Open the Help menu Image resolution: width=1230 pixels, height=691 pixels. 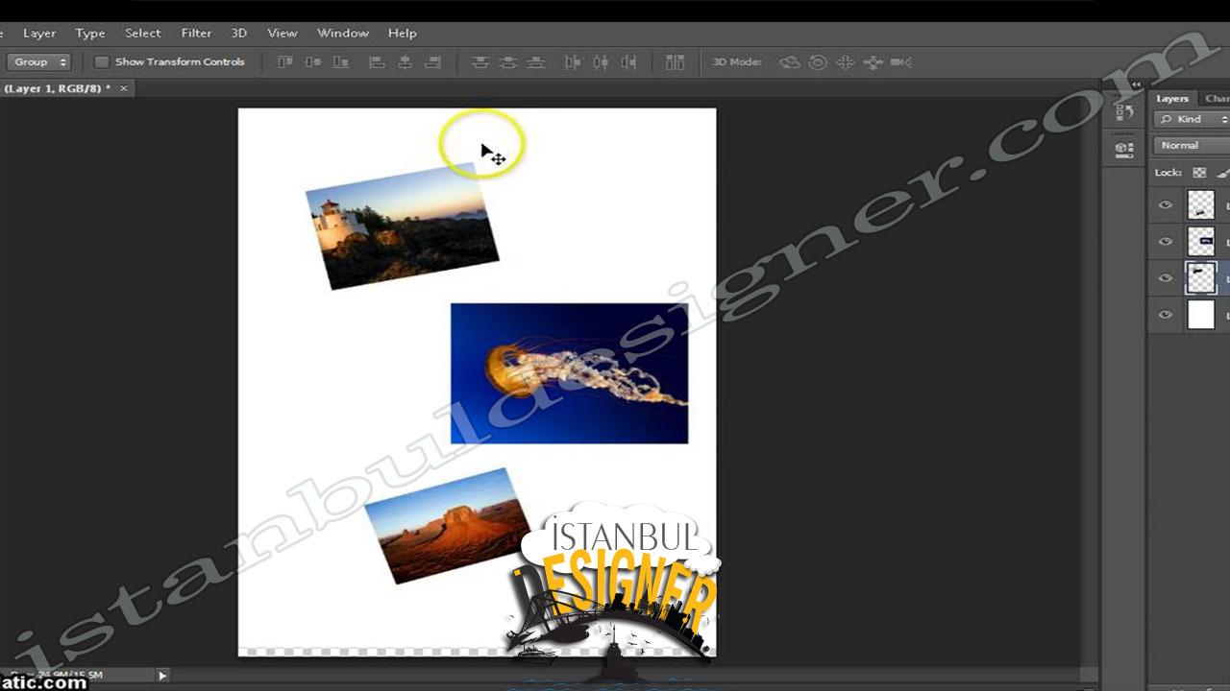[x=403, y=33]
